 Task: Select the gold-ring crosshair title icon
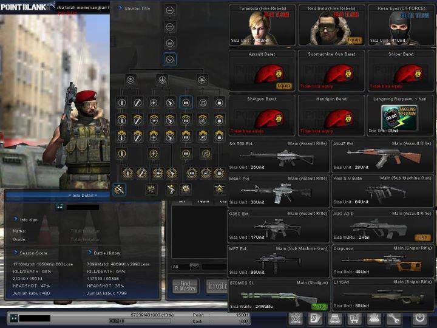(154, 154)
